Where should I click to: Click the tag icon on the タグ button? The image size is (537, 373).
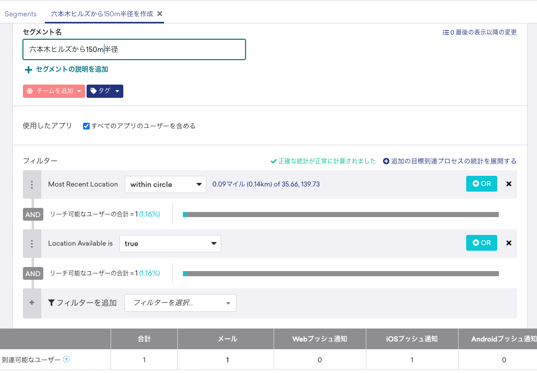coord(95,91)
